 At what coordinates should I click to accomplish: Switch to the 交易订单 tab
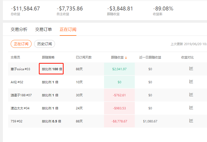[x=44, y=29]
